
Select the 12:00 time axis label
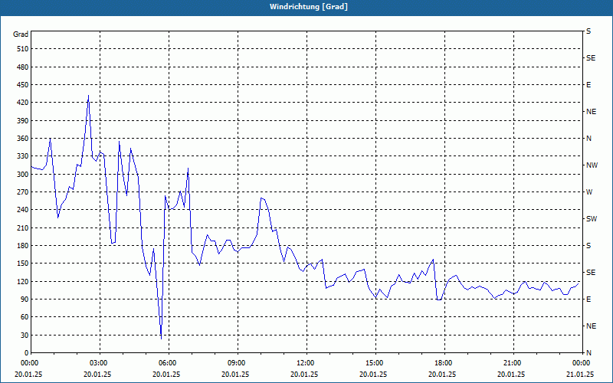[x=306, y=363]
